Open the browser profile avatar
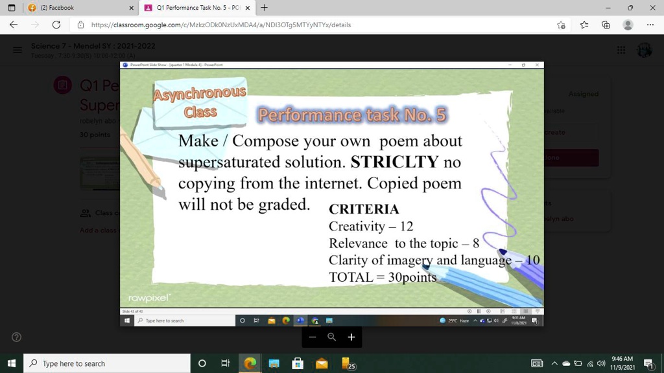The image size is (664, 373). [628, 25]
